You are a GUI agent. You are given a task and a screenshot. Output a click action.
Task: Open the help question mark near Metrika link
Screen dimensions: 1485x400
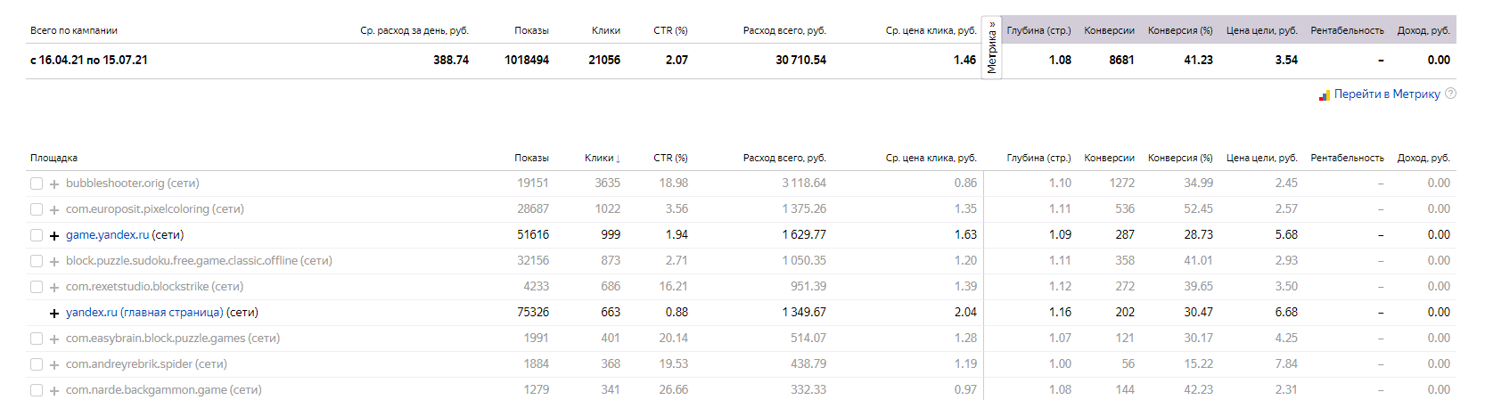point(1450,94)
